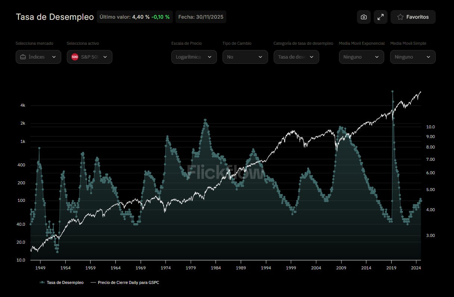The width and height of the screenshot is (454, 297).
Task: Click the 1999 x-axis label
Action: (x=291, y=268)
